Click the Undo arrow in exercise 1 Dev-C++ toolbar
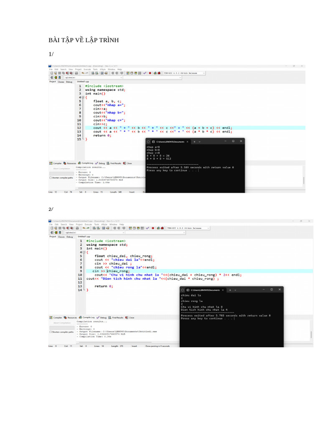The width and height of the screenshot is (321, 428). coord(83,73)
